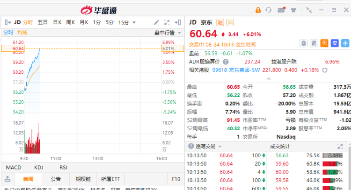Toggle the MACD indicator
Screen dimensions: 351x190
(13, 168)
